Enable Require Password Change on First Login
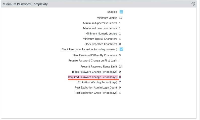The image size is (200, 120). [121, 60]
